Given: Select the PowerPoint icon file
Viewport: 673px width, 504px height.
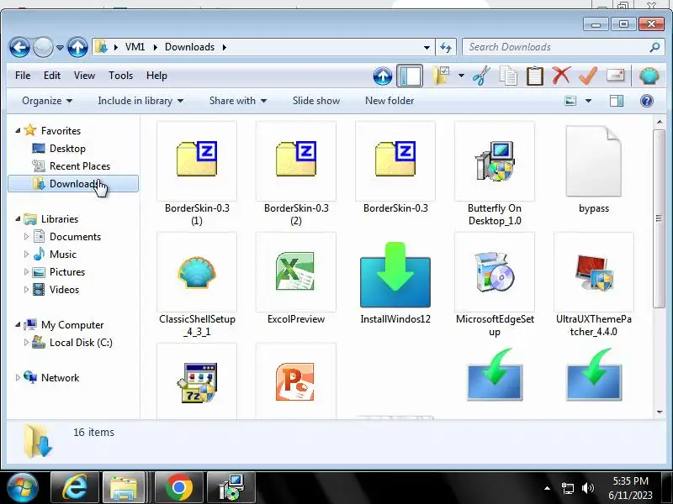Looking at the screenshot, I should (x=296, y=382).
